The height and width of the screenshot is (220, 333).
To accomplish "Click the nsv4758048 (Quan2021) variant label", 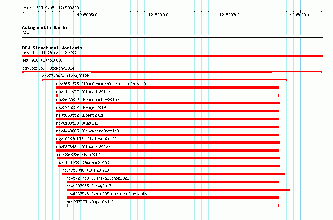I will coord(85,170).
